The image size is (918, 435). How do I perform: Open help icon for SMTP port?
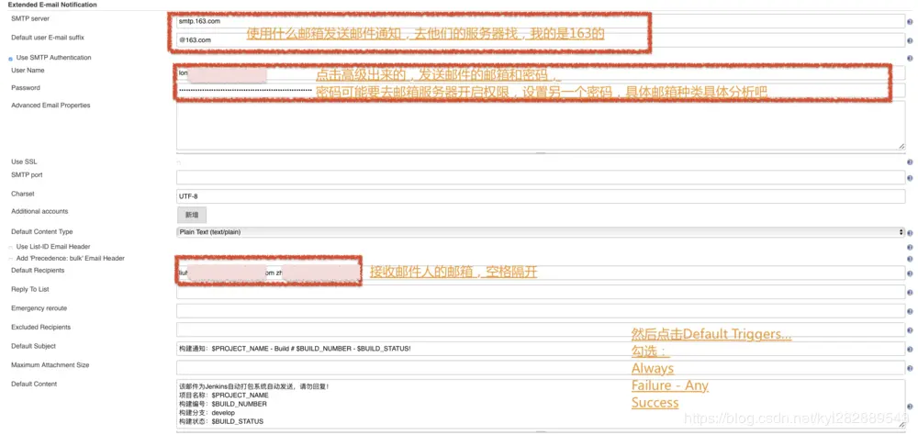(910, 179)
